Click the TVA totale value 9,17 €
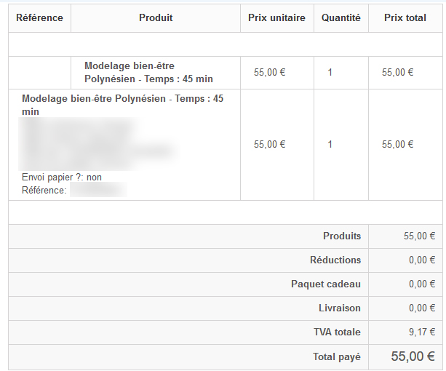The height and width of the screenshot is (371, 446). tap(421, 332)
